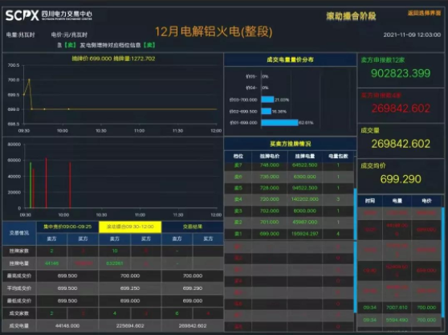This screenshot has width=448, height=335.
Task: Click the 电量包数 column header
Action: [338, 156]
